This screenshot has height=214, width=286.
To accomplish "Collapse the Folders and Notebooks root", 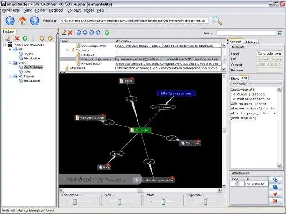I will pyautogui.click(x=4, y=45).
